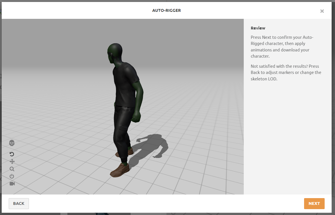The height and width of the screenshot is (215, 335).
Task: Click the reset view power icon
Action: (x=12, y=176)
